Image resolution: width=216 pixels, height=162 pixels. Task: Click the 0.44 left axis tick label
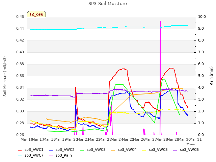[x=20, y=29]
